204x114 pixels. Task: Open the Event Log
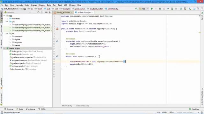tap(194, 109)
